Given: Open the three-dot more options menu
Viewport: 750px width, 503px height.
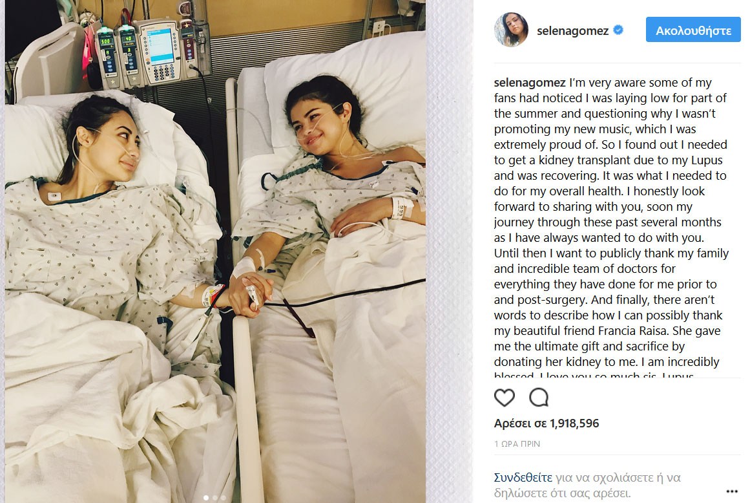Looking at the screenshot, I should [x=732, y=491].
